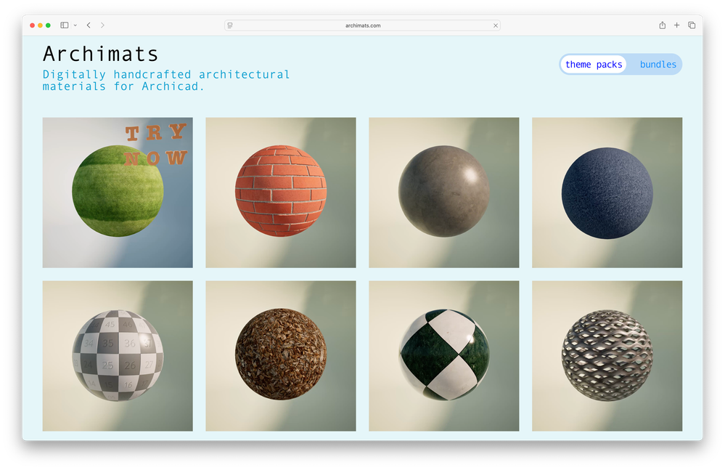Open the Share icon in toolbar
This screenshot has height=470, width=725.
(662, 25)
